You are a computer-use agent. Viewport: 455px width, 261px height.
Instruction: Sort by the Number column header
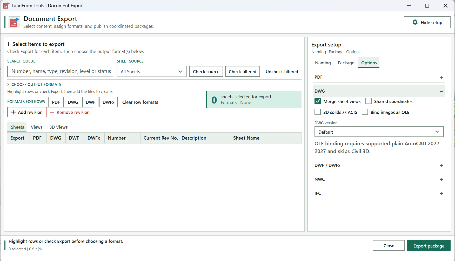[122, 138]
